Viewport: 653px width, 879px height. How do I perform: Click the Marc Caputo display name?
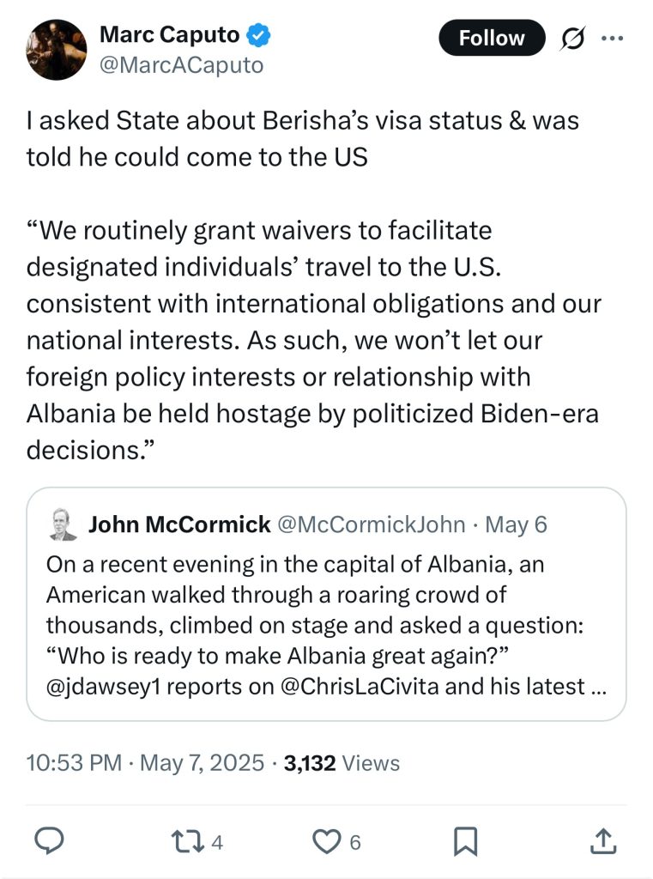(x=170, y=34)
